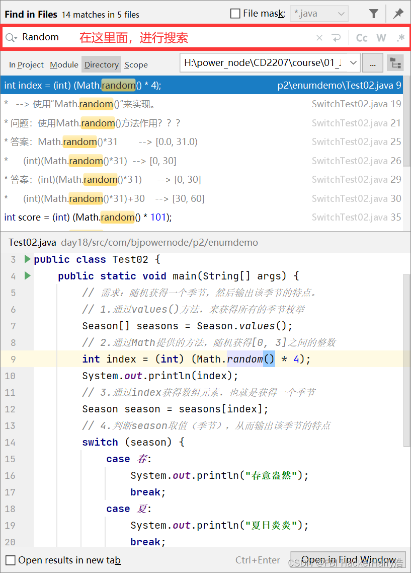411x573 pixels.
Task: Select result SwitchTest02.java line 25
Action: coord(202,142)
